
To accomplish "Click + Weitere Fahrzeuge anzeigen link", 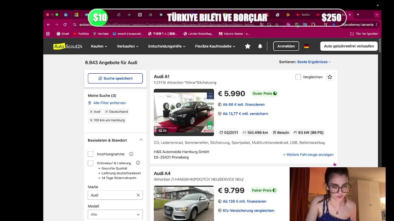I will 308,155.
